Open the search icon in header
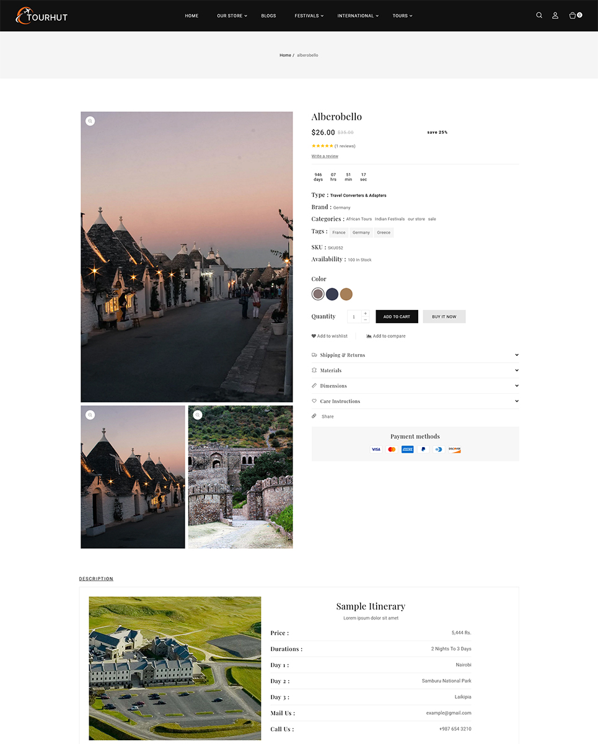 [539, 15]
